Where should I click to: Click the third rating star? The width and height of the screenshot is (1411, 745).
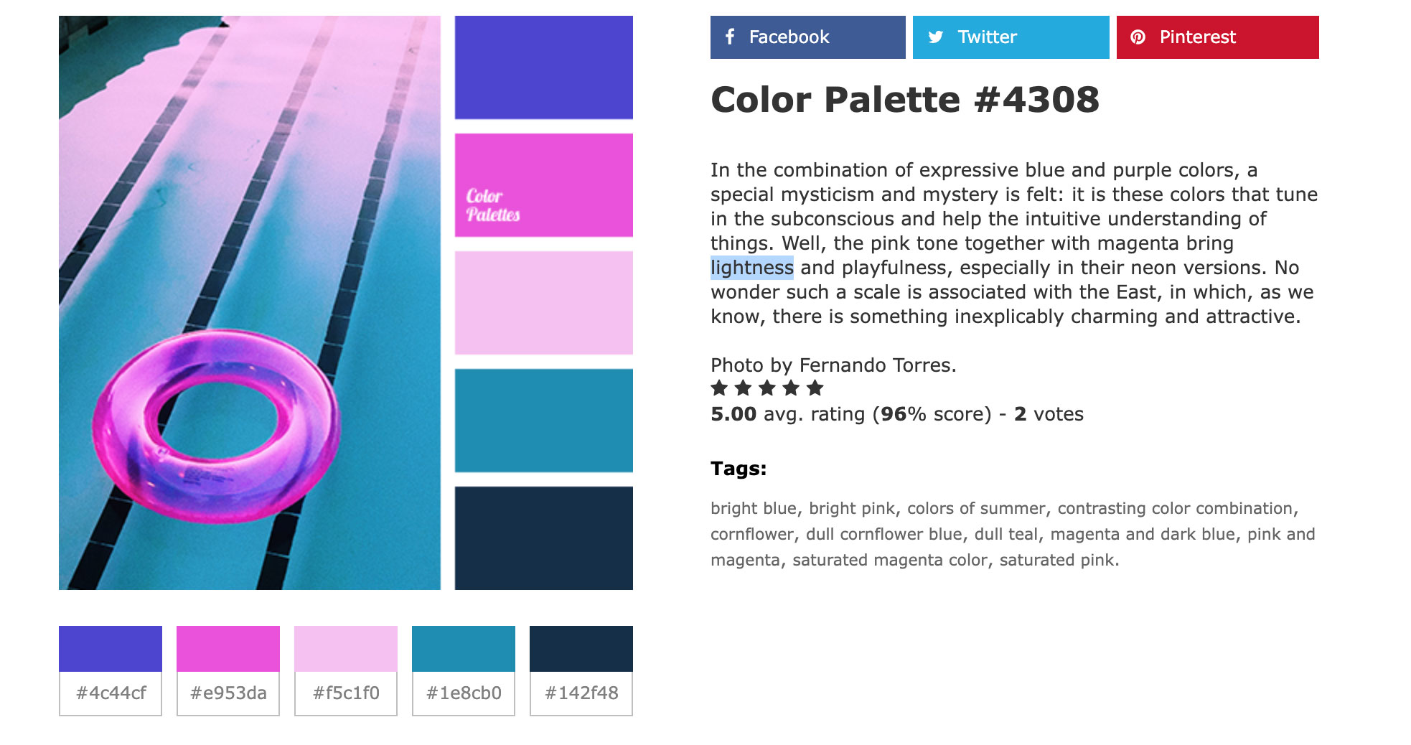click(767, 388)
